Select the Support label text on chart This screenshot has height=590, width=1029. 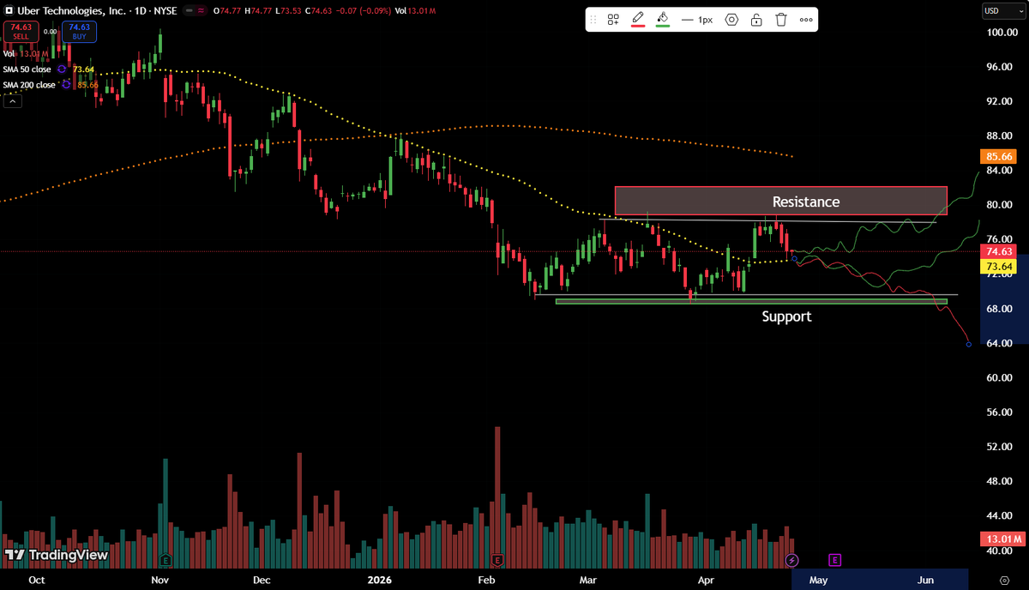[786, 316]
